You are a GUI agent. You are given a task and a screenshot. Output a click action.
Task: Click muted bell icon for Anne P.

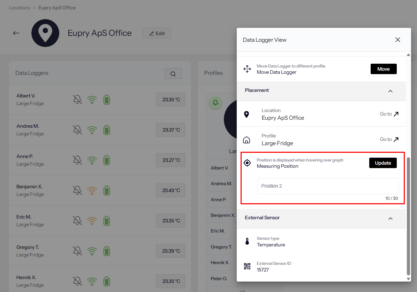77,160
